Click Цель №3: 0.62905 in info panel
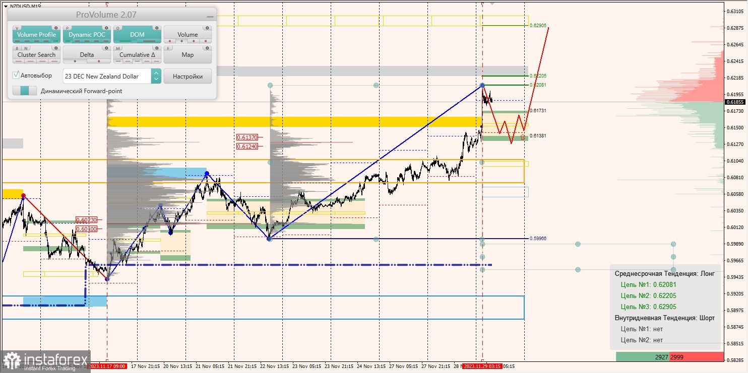This screenshot has height=373, width=748. (x=648, y=307)
